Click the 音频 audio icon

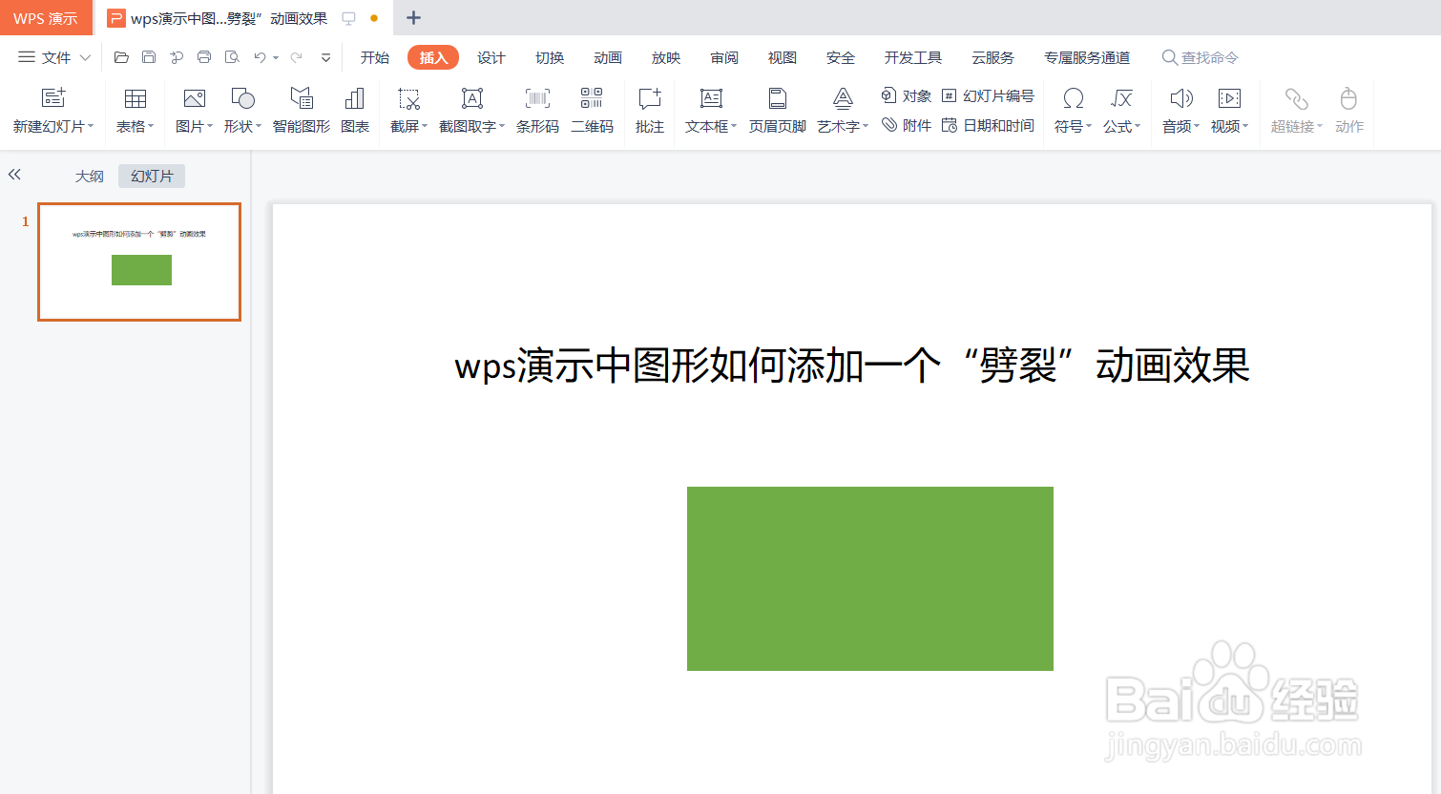point(1181,98)
